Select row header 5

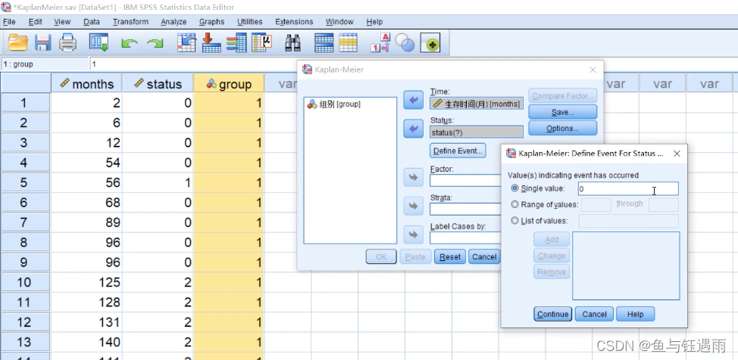(24, 182)
